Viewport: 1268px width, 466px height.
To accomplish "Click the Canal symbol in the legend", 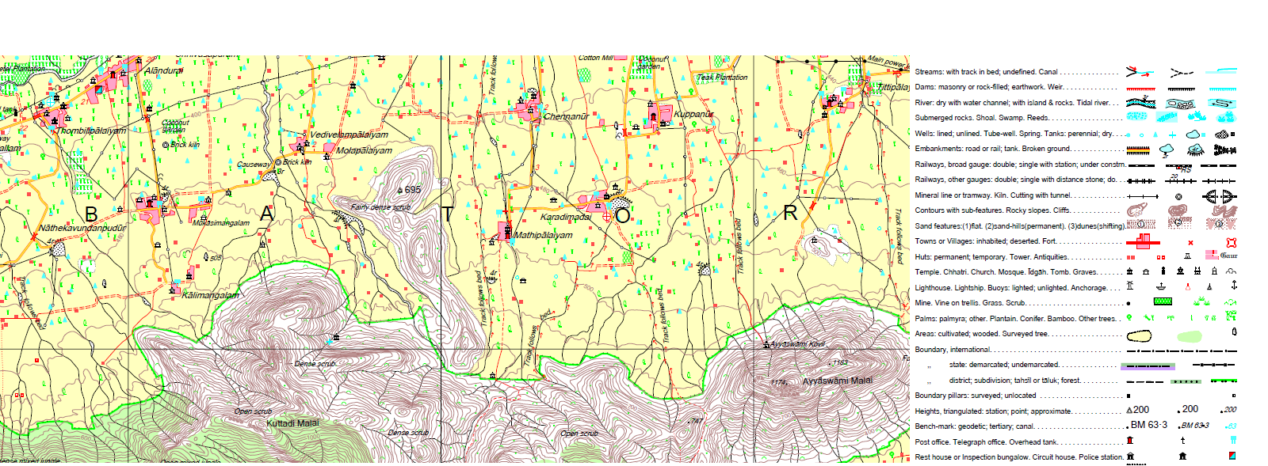I will [x=1221, y=72].
